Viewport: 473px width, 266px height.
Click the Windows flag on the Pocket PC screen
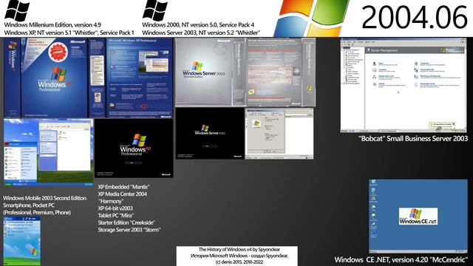click(33, 251)
